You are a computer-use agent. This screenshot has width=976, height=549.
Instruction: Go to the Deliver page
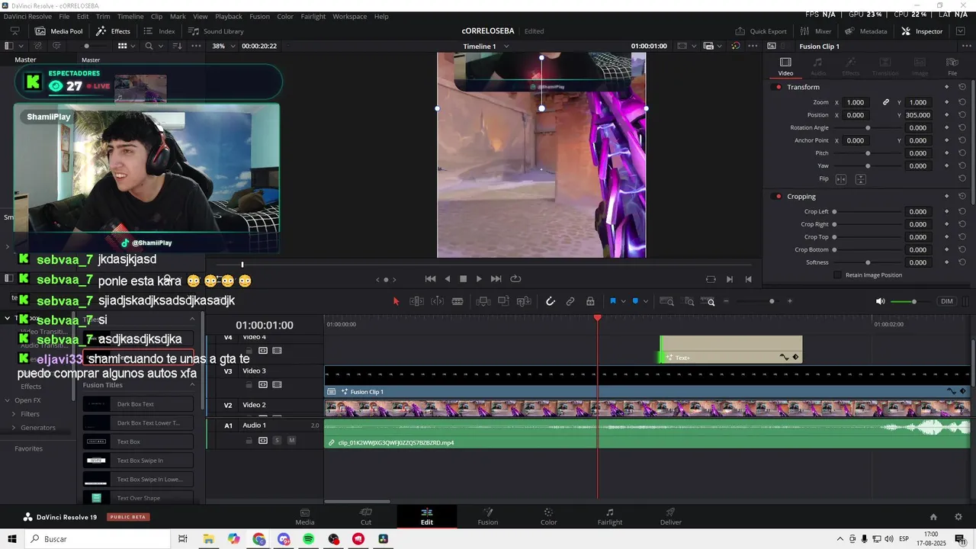click(x=670, y=516)
